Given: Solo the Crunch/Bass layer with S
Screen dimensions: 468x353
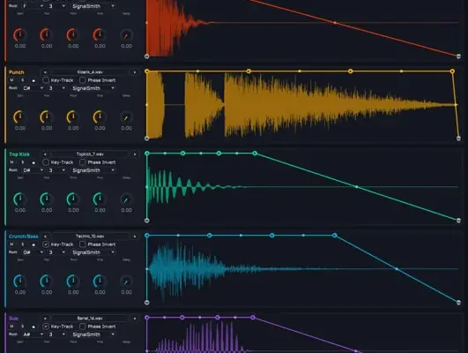Looking at the screenshot, I should point(23,244).
